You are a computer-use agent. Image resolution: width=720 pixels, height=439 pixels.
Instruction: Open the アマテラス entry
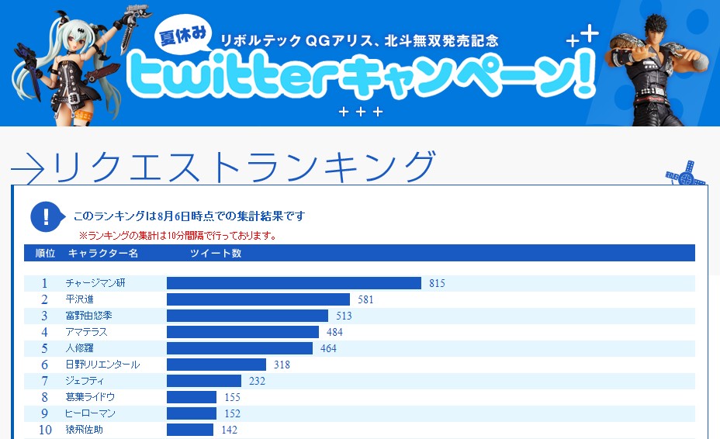pos(87,332)
